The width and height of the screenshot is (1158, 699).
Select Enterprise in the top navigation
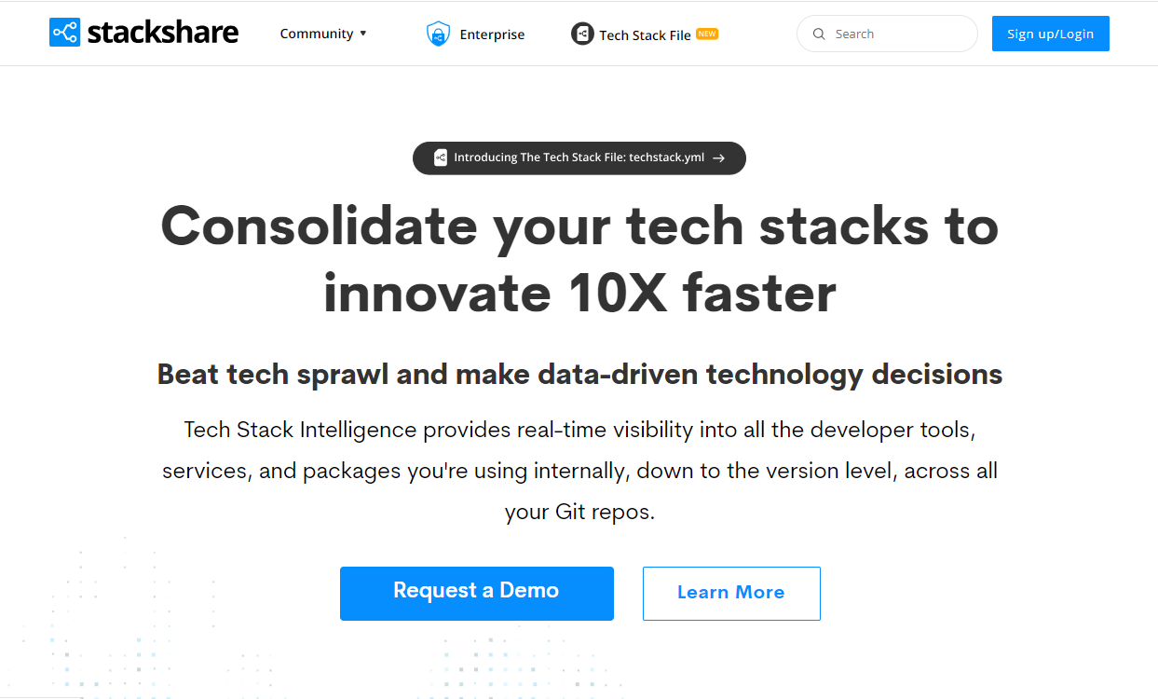[492, 34]
